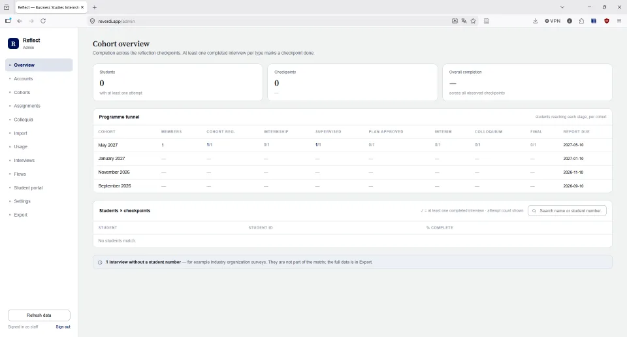Viewport: 627px width, 337px height.
Task: Click the Refresh data button
Action: click(39, 315)
